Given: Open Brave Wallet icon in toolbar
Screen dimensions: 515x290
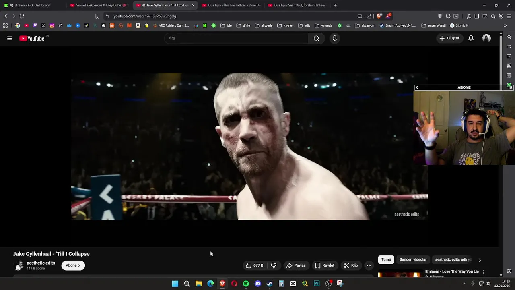Looking at the screenshot, I should 485,16.
